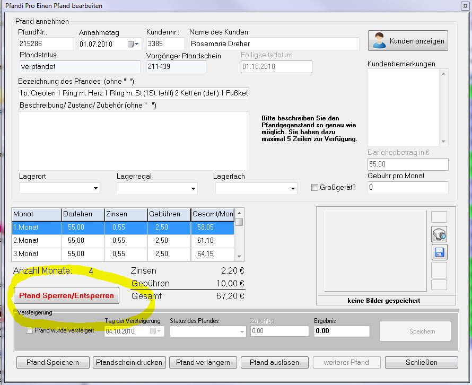Open the Lagerregal dropdown list
Image resolution: width=472 pixels, height=385 pixels.
pos(193,188)
